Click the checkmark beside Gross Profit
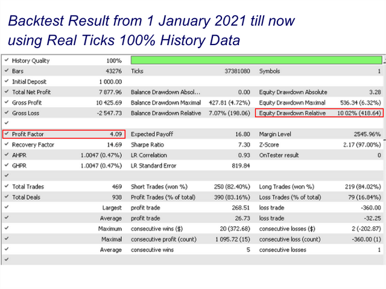This screenshot has width=386, height=289. pos(7,102)
